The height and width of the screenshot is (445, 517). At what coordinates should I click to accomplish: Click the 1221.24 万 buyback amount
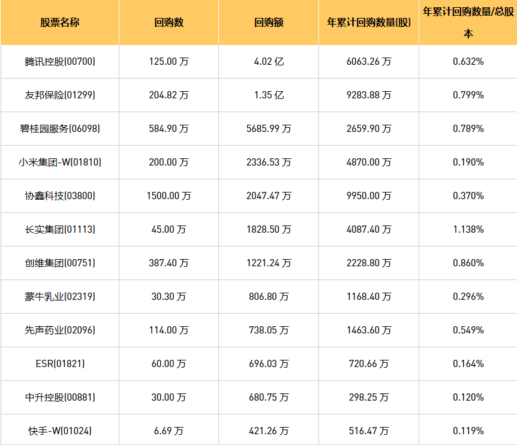pos(269,263)
